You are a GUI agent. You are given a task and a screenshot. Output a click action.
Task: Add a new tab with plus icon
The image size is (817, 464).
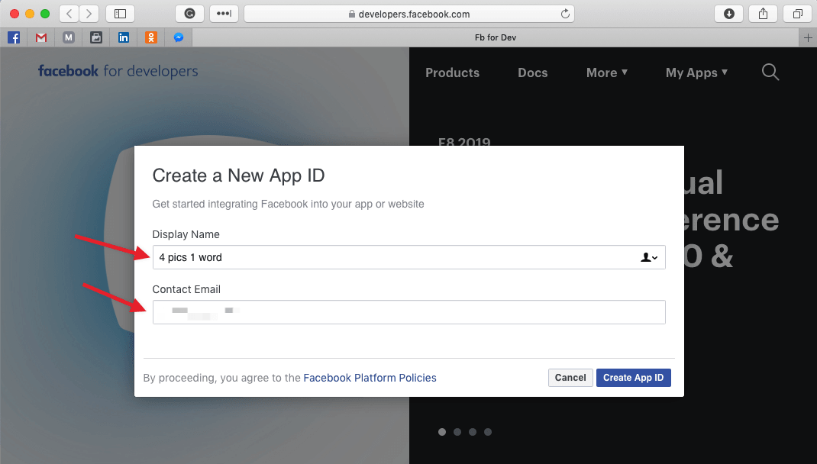[808, 37]
